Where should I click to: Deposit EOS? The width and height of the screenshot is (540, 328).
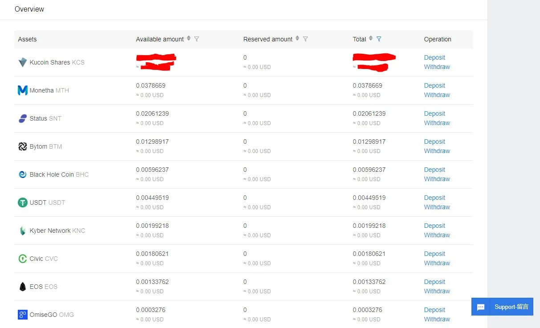pos(434,282)
